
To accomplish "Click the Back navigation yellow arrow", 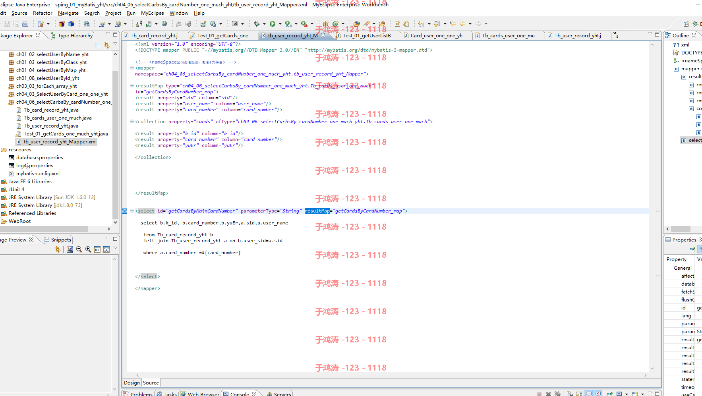I will point(462,24).
